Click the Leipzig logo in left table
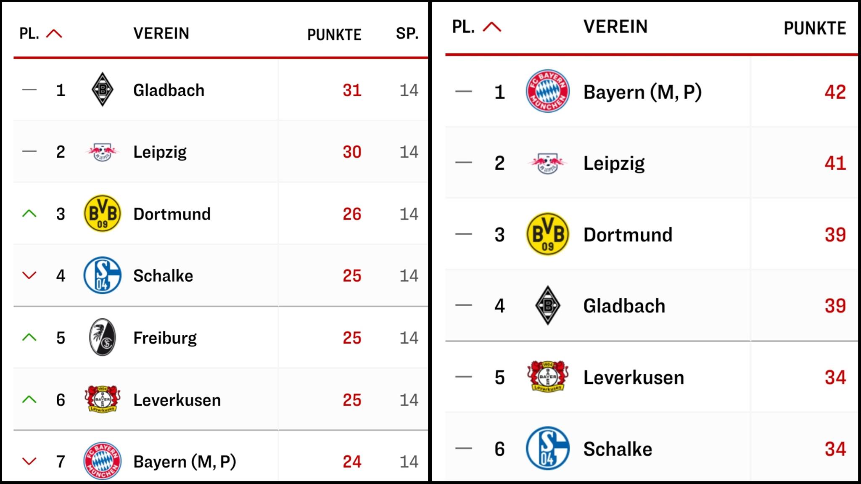Image resolution: width=861 pixels, height=484 pixels. (102, 152)
